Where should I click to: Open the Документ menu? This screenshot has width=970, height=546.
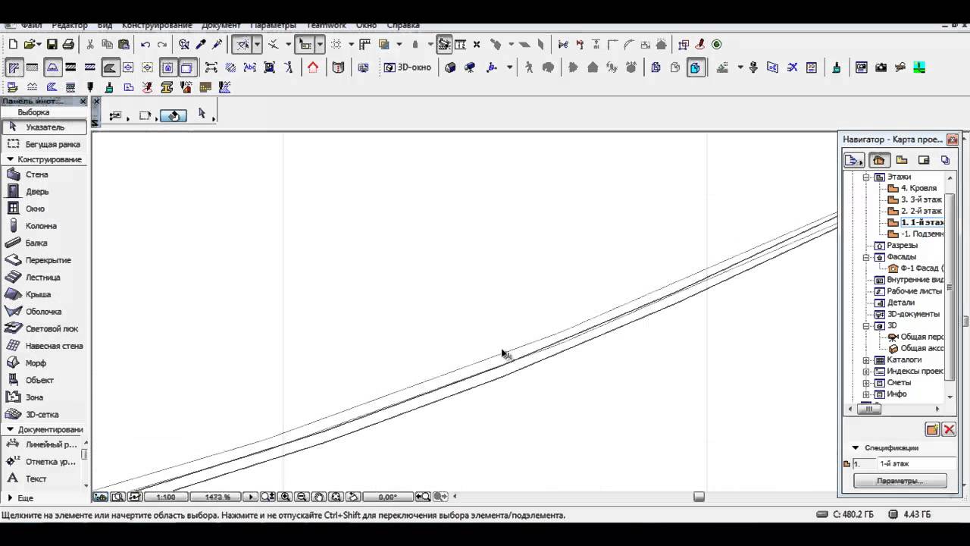(x=221, y=25)
